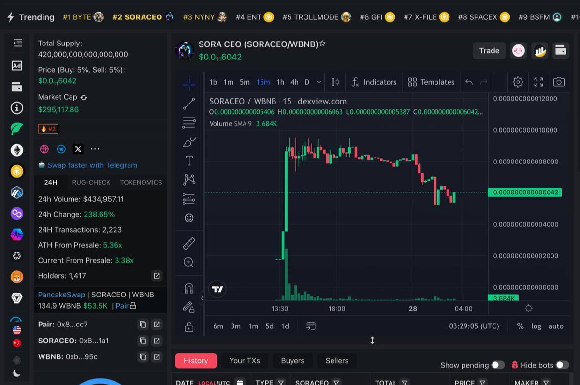Image resolution: width=580 pixels, height=385 pixels.
Task: Open WBNB address in explorer
Action: pyautogui.click(x=157, y=357)
